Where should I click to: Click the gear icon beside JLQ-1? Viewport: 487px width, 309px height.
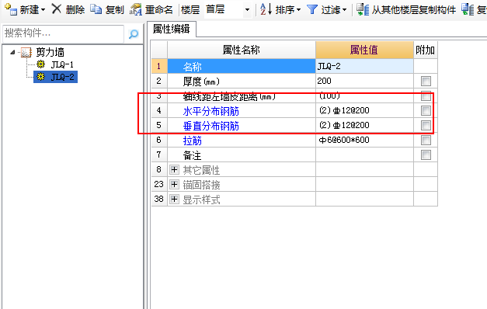point(40,64)
